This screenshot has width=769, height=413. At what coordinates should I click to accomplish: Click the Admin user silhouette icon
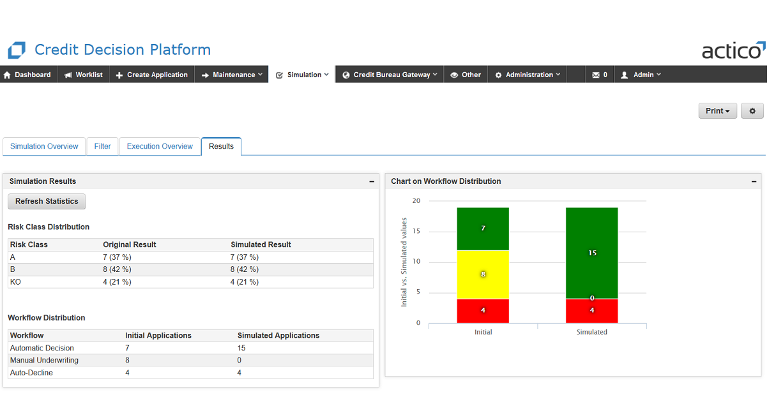coord(625,75)
